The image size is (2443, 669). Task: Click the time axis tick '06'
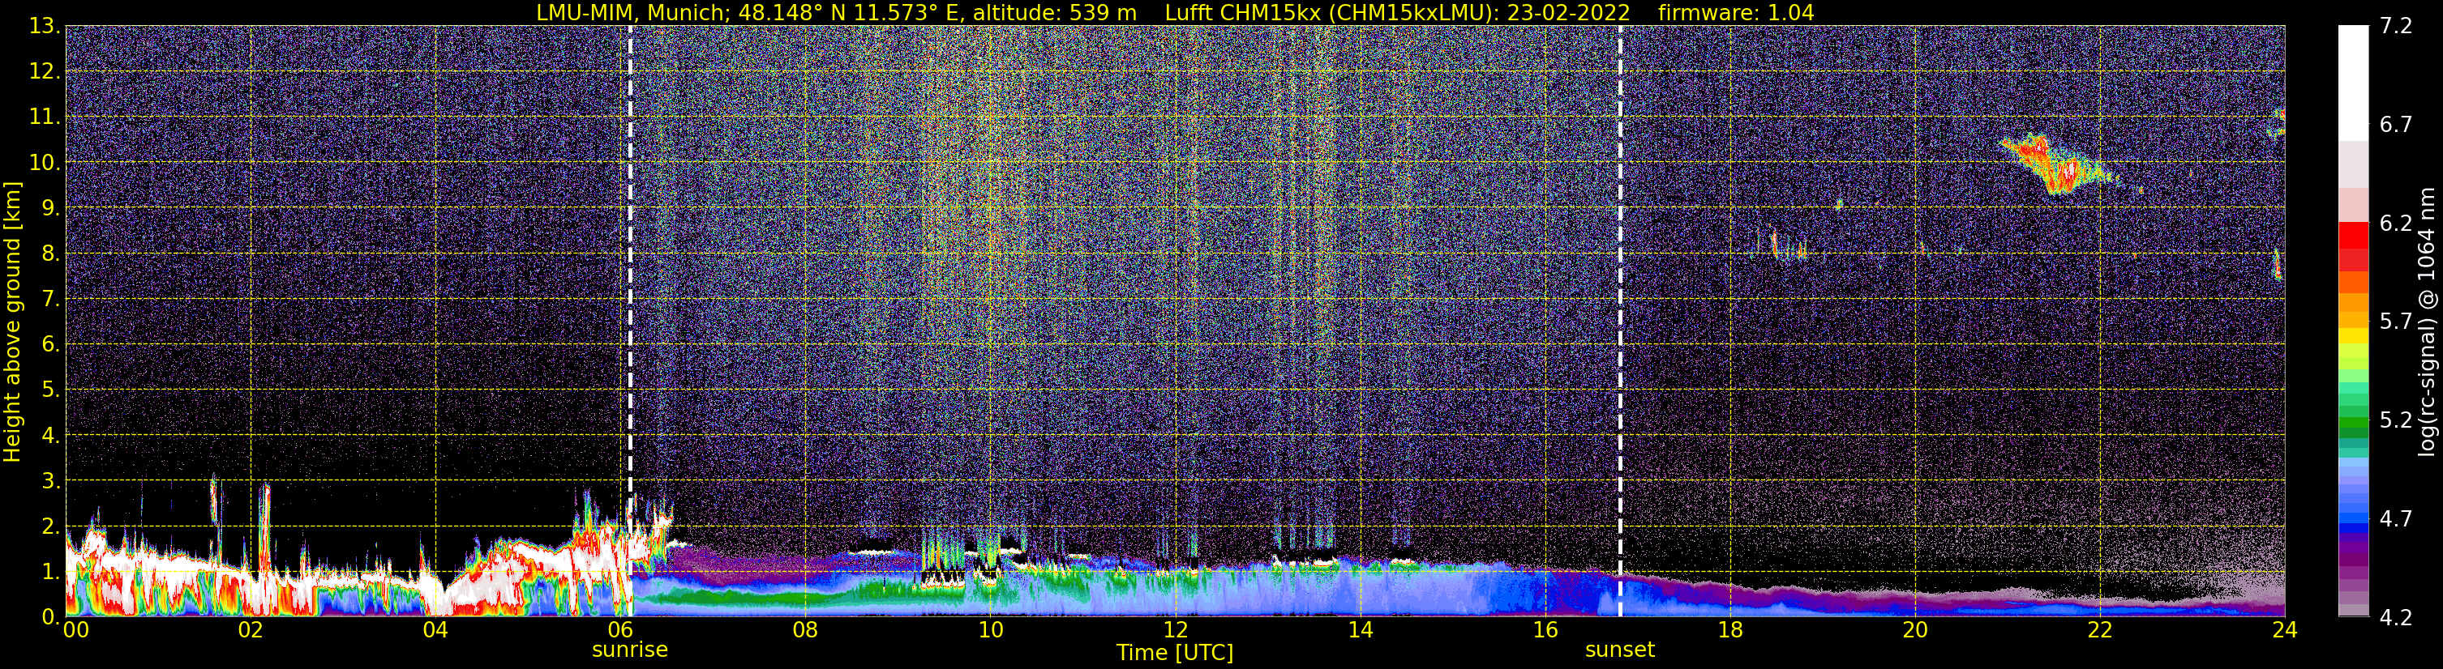(620, 630)
